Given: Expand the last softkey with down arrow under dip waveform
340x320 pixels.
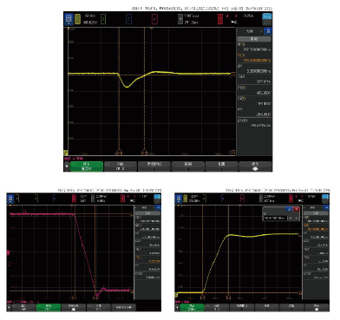Looking at the screenshot, I should (x=255, y=167).
